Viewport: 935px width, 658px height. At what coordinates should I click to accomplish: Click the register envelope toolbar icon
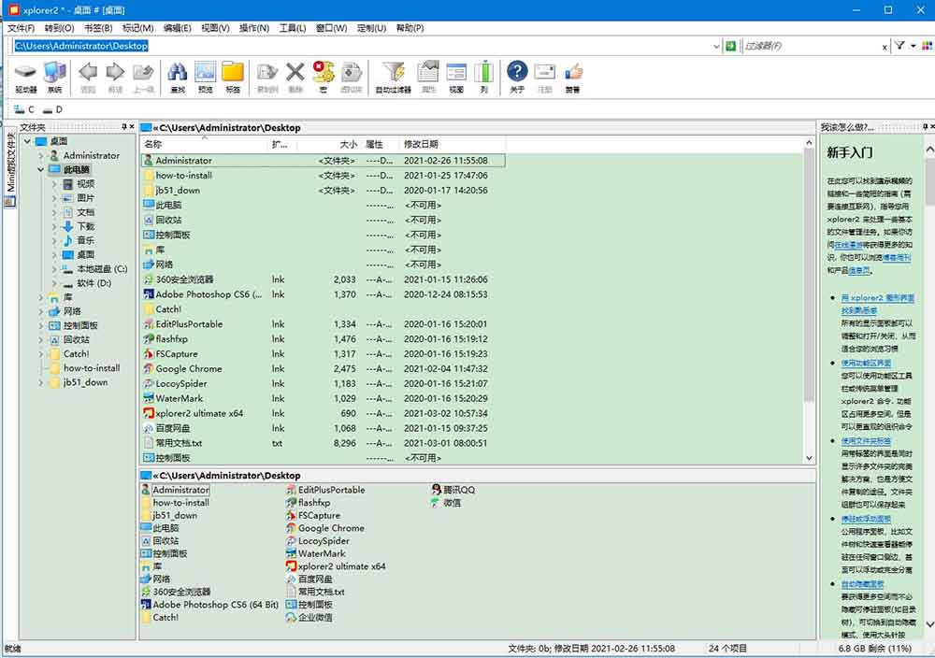point(545,78)
